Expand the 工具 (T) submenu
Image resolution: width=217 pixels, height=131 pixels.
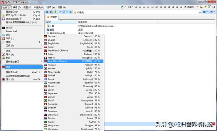click(22, 45)
